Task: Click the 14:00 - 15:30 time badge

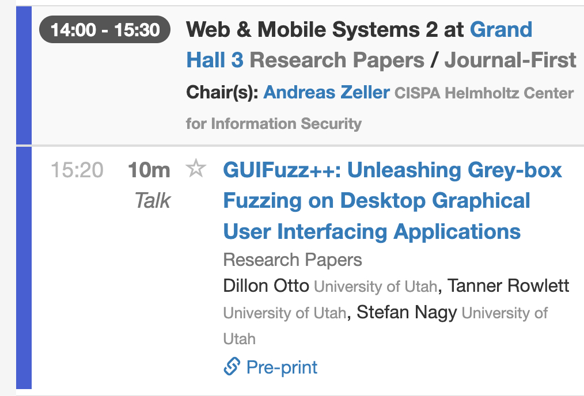Action: pyautogui.click(x=105, y=29)
